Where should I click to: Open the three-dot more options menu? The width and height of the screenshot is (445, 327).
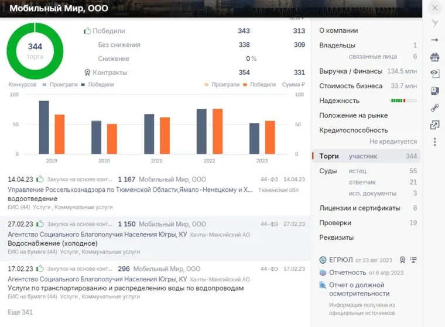[434, 142]
